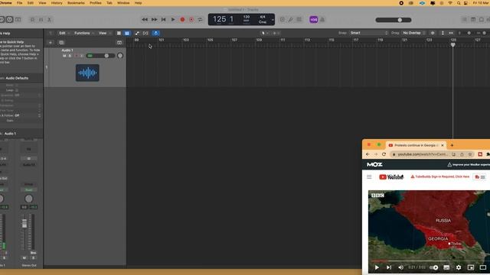Open the Smart Controls button
Screen dimensions: 490x275
(x=32, y=19)
